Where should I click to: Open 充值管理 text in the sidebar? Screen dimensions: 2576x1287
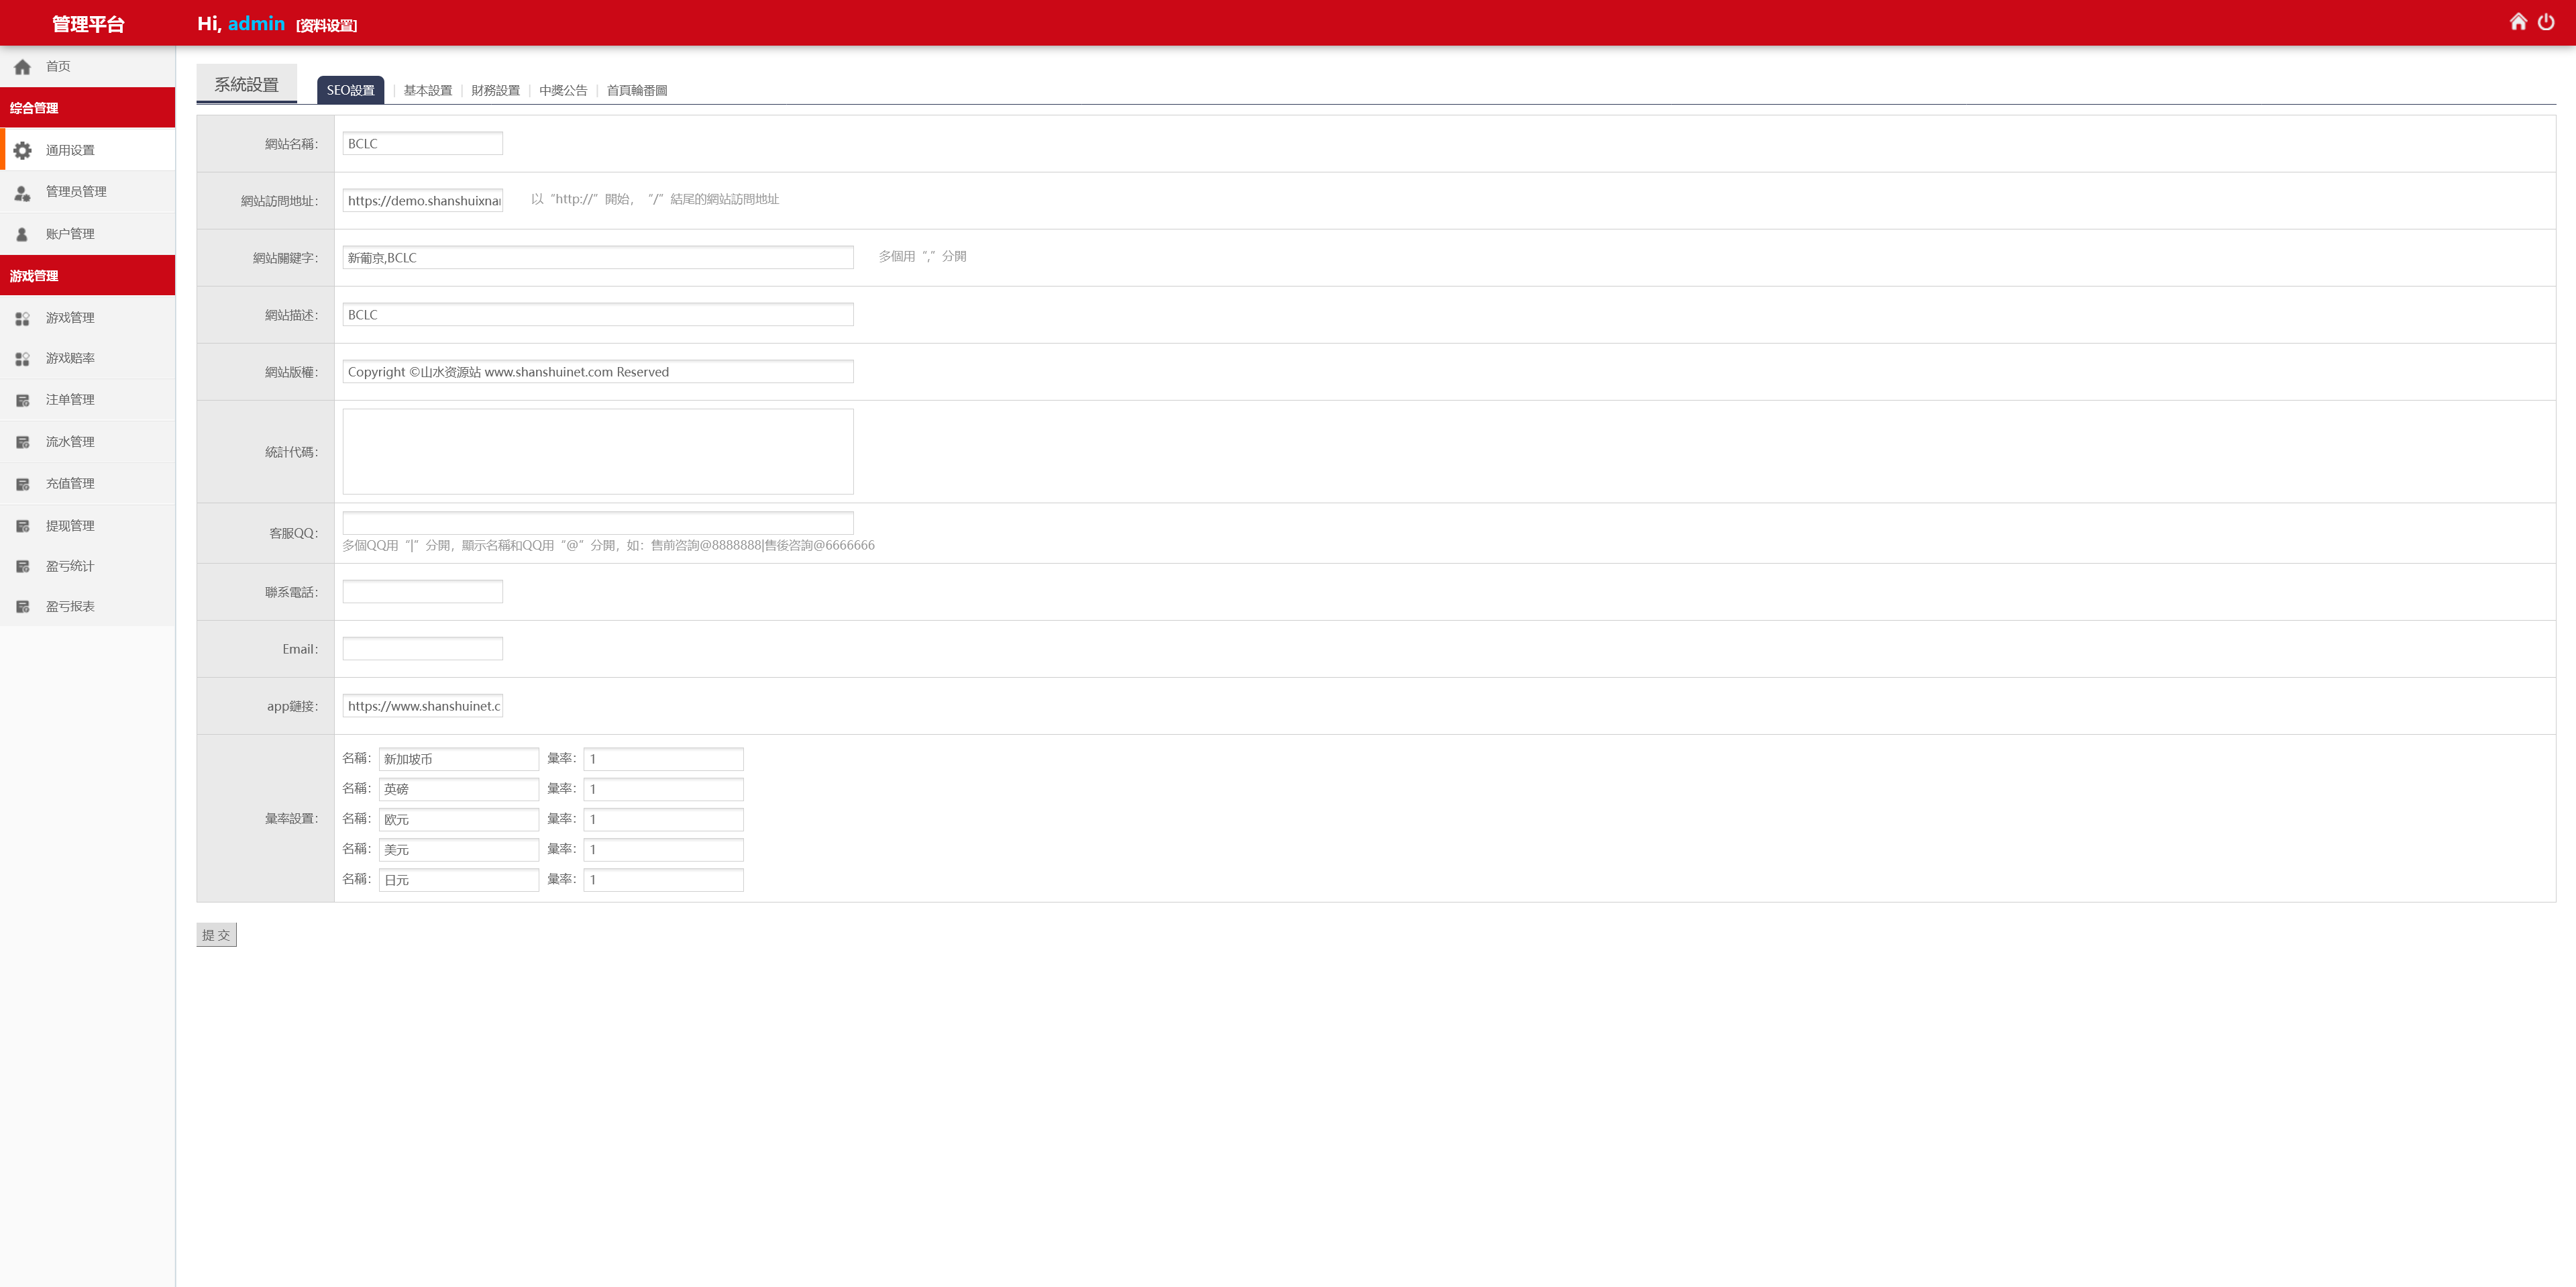70,483
